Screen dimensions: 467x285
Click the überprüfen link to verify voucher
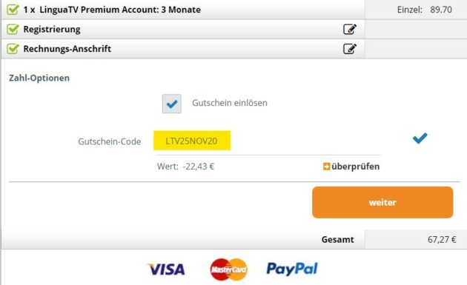pyautogui.click(x=355, y=167)
